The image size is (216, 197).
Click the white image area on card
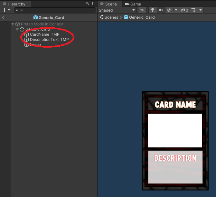pyautogui.click(x=175, y=130)
